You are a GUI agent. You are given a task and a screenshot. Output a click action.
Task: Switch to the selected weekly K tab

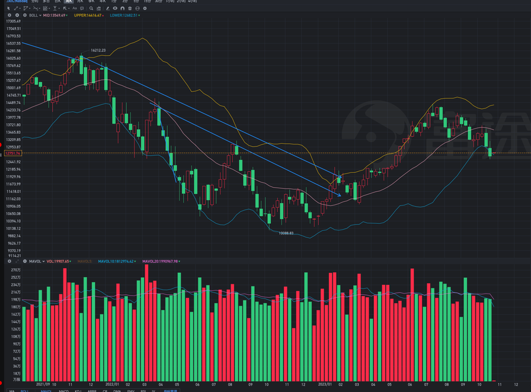pos(69,1)
